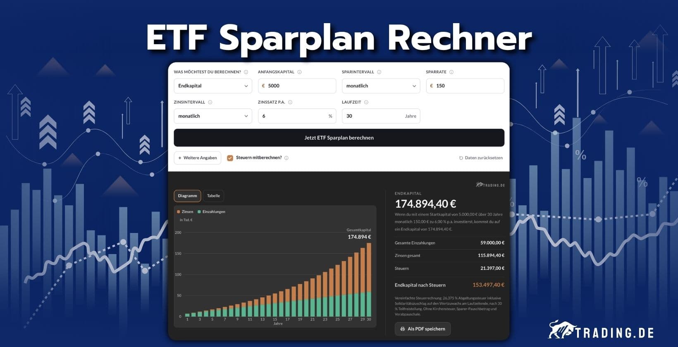Image resolution: width=678 pixels, height=347 pixels.
Task: Show info tooltip for Sparrate
Action: click(x=451, y=72)
